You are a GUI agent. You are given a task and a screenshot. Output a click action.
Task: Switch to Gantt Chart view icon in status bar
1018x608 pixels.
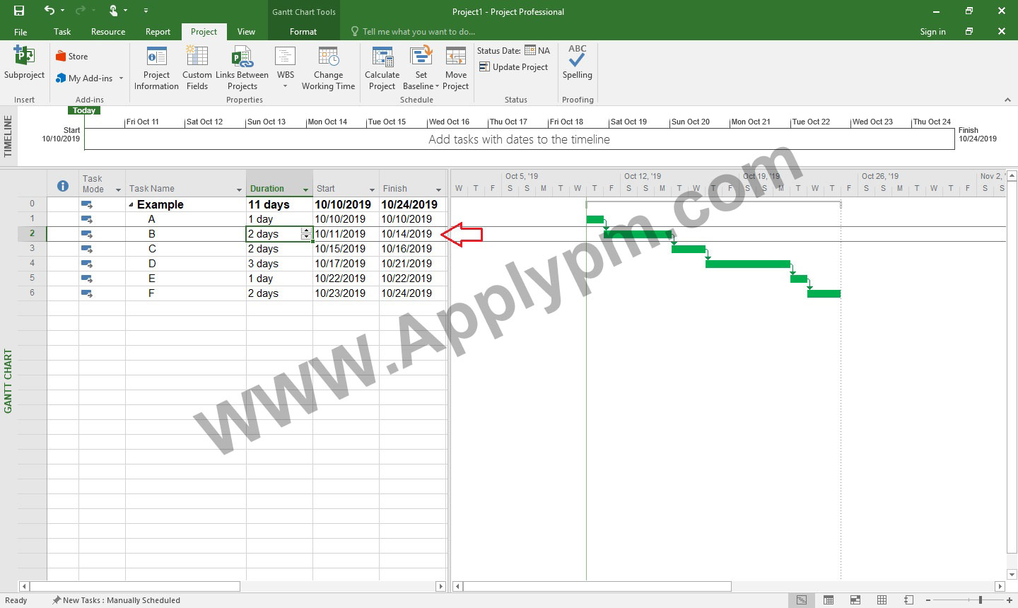(801, 600)
